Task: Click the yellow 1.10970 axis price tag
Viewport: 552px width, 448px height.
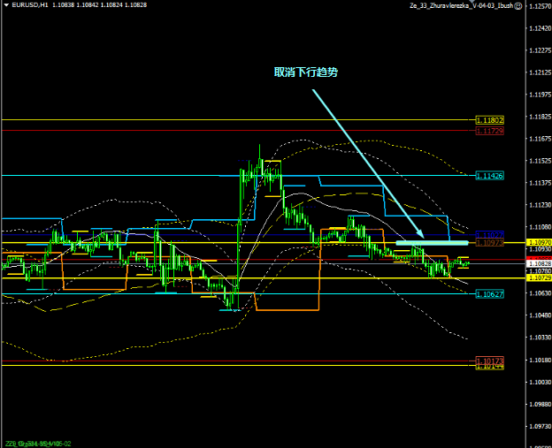Action: point(538,242)
